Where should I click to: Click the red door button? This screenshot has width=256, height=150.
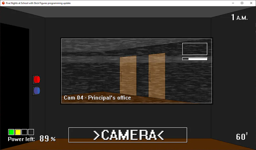tap(37, 80)
